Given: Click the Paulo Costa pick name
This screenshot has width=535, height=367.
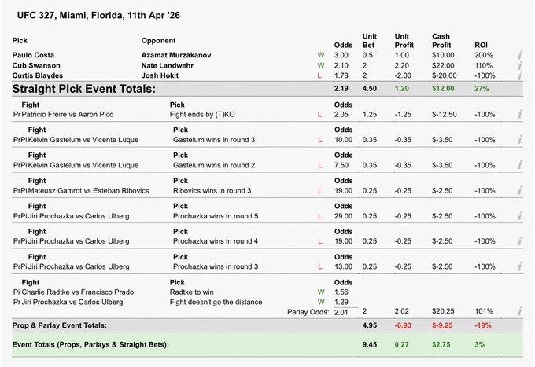Looking at the screenshot, I should click(33, 55).
